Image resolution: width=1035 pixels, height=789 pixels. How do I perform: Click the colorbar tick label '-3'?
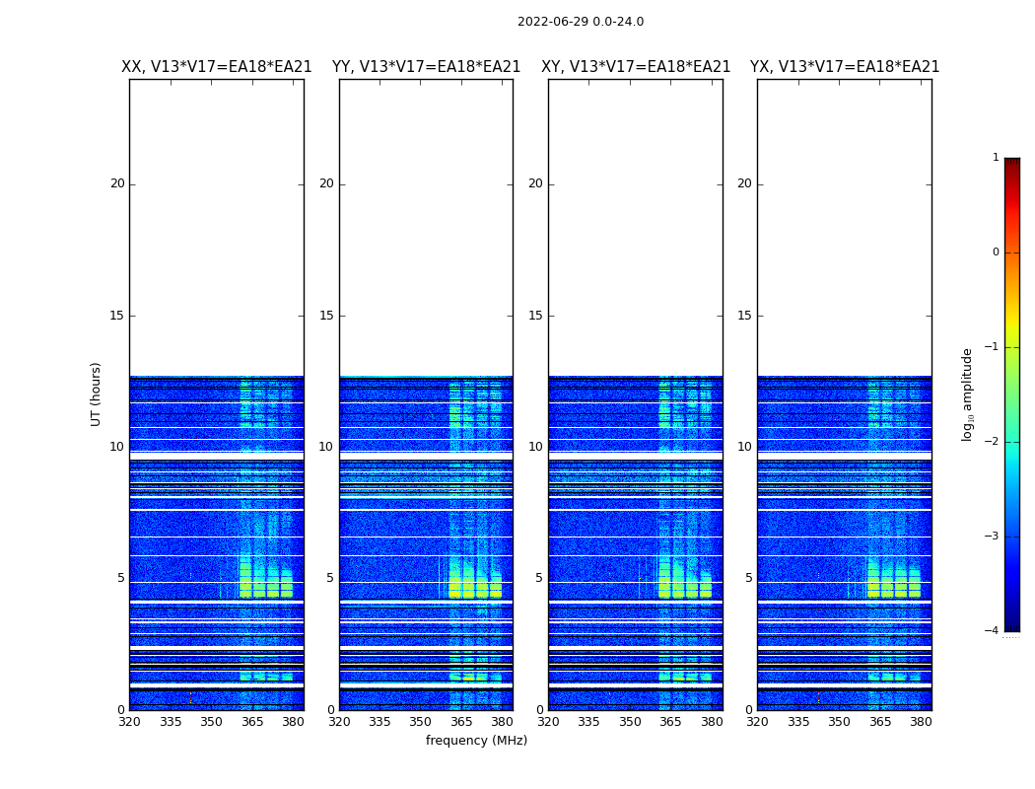[x=993, y=537]
